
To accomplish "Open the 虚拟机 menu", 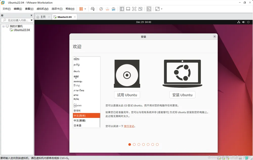I will tap(42, 8).
